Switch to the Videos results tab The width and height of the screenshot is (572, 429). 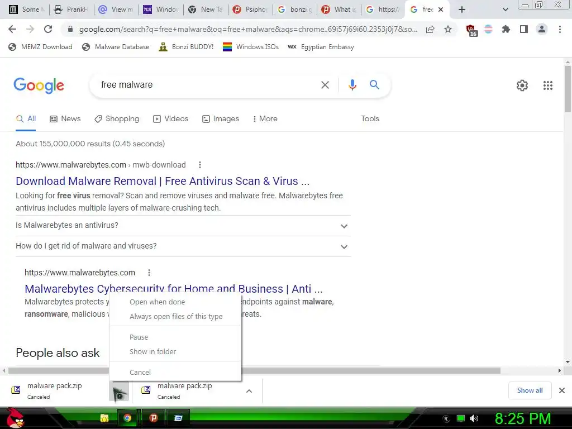point(171,119)
